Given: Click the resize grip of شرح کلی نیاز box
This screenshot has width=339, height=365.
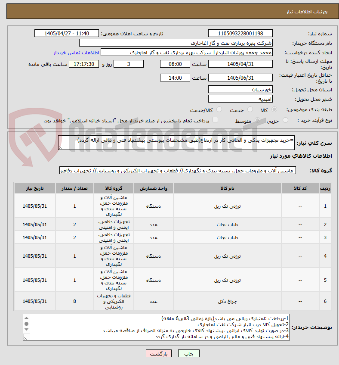Looking at the screenshot, I should click(60, 147).
